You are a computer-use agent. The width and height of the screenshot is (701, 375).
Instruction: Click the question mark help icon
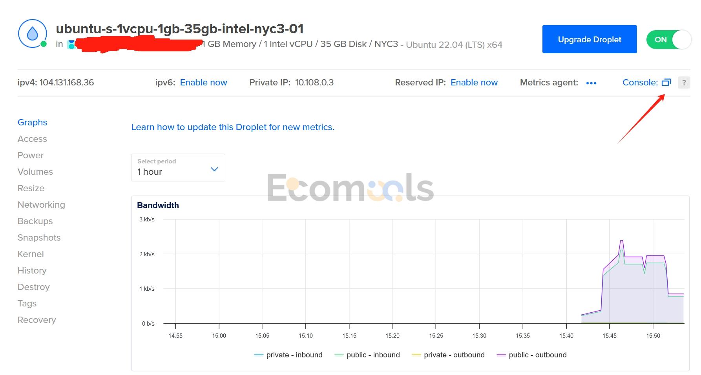684,83
